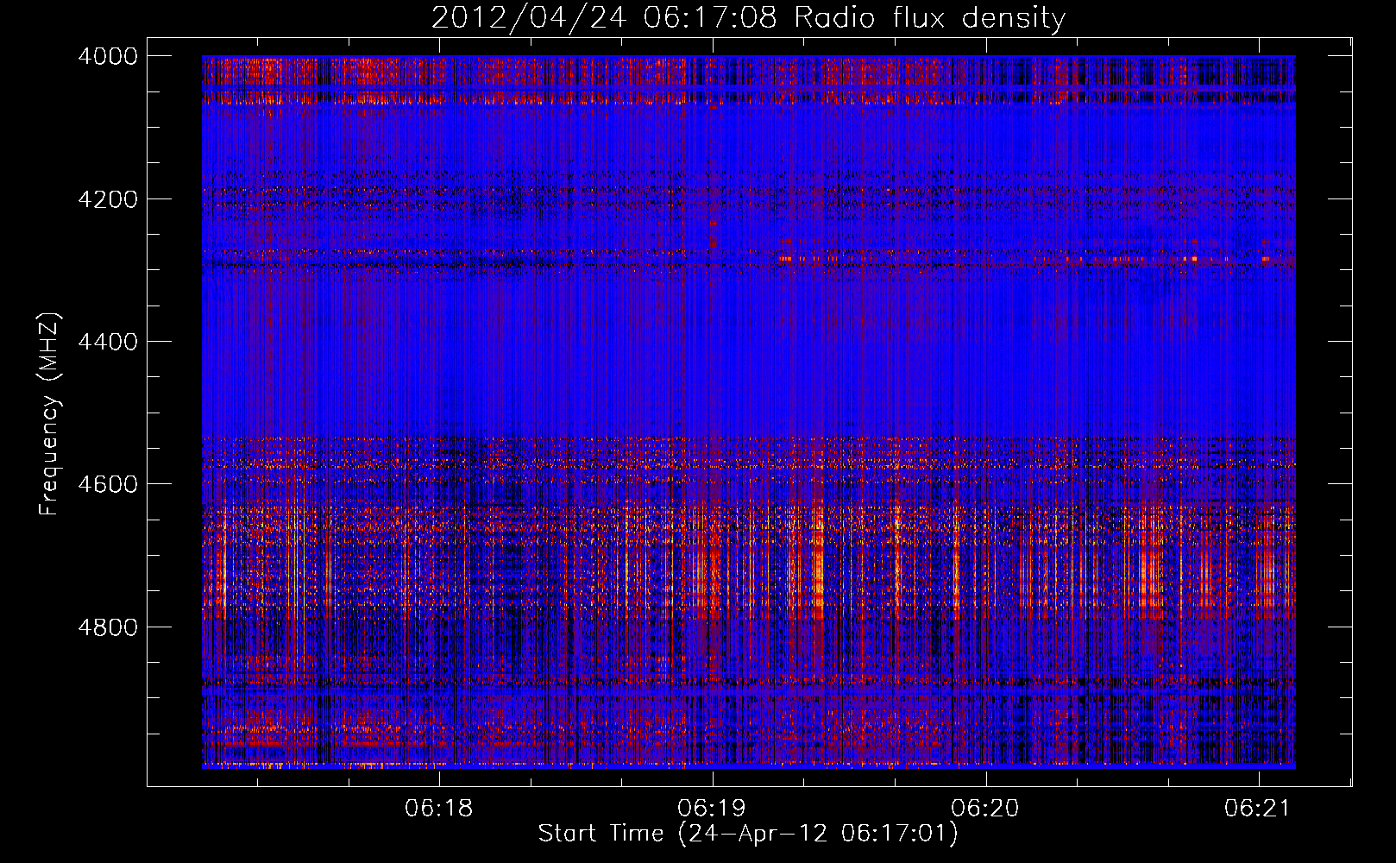
Task: Click the 4800 frequency axis label
Action: pyautogui.click(x=108, y=627)
